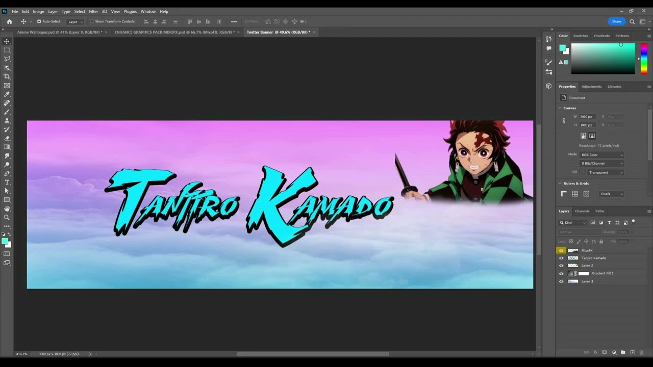Select the Gradient tool
This screenshot has height=367, width=653.
[x=7, y=147]
